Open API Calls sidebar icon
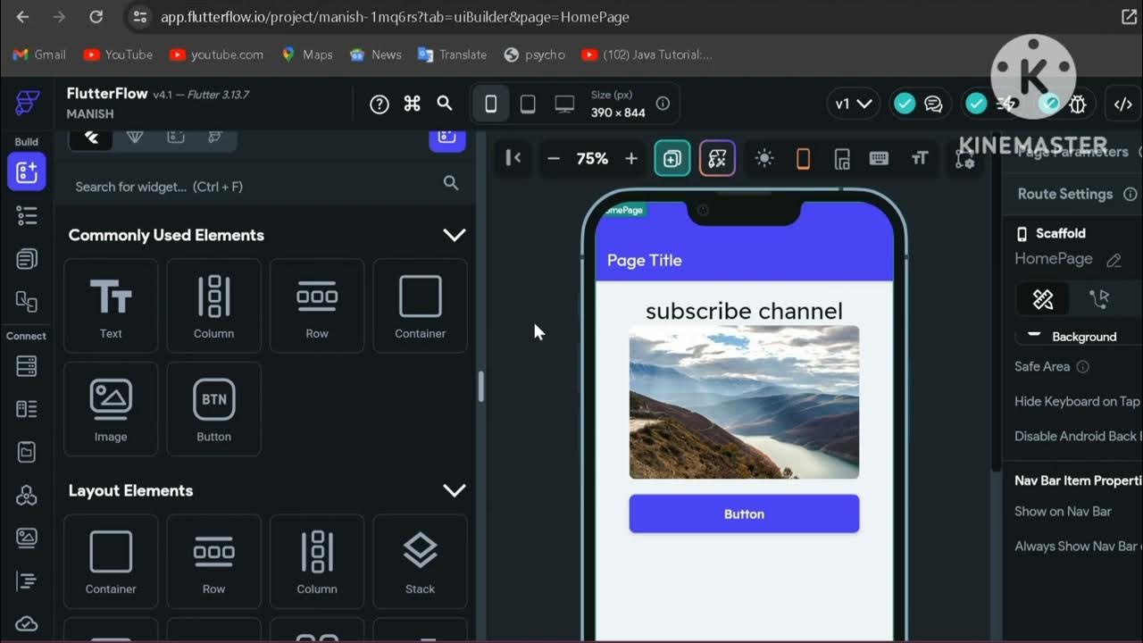 [27, 495]
